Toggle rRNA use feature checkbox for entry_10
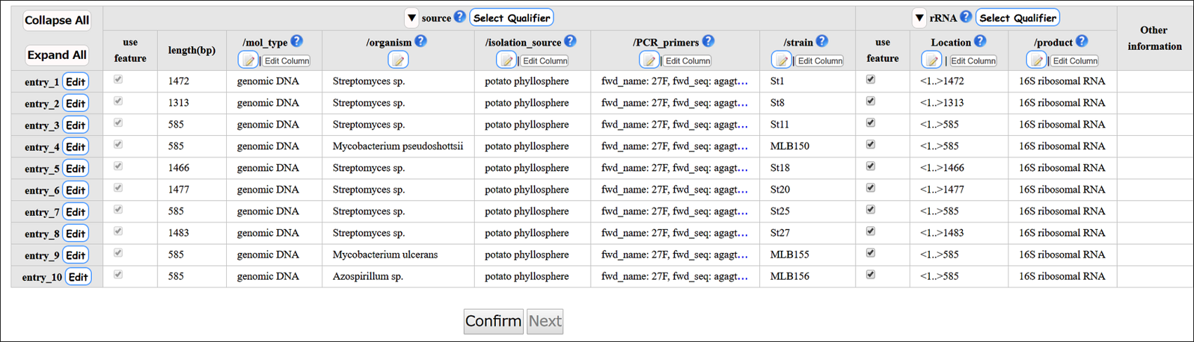This screenshot has height=342, width=1194. tap(870, 275)
